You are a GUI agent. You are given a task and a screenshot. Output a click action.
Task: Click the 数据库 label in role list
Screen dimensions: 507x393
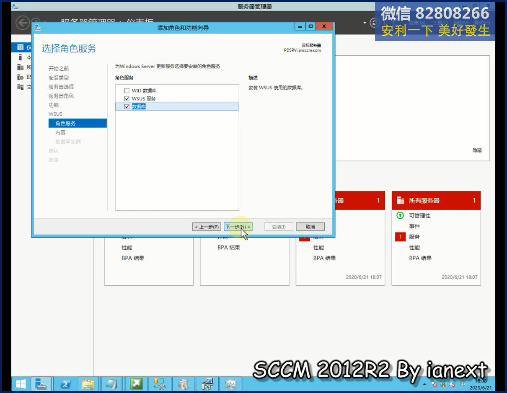coord(139,107)
